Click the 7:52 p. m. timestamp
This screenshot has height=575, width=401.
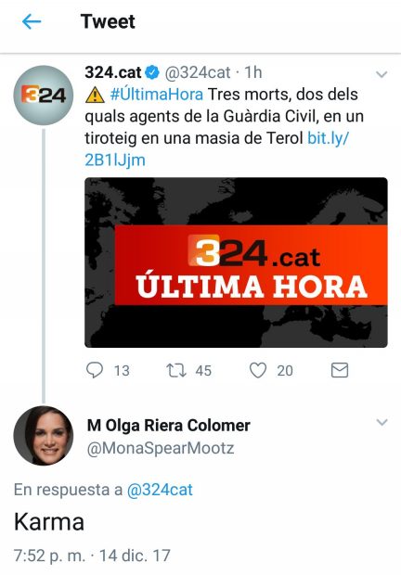pyautogui.click(x=49, y=556)
